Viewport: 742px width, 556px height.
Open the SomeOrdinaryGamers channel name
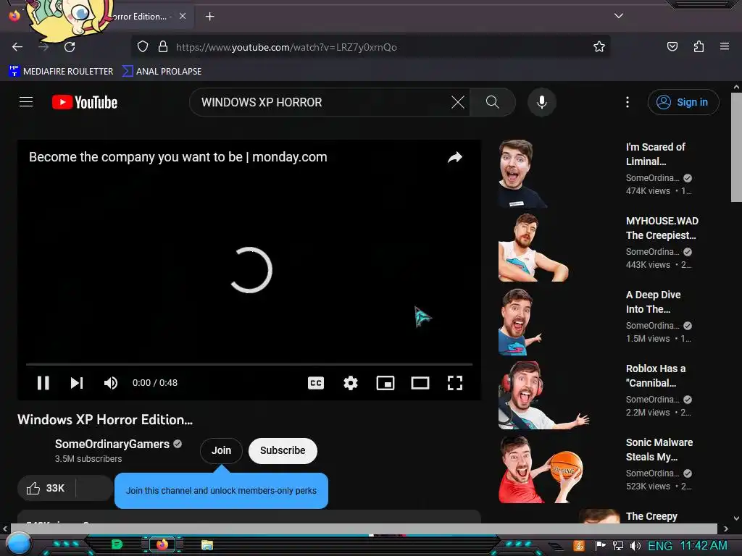click(112, 444)
